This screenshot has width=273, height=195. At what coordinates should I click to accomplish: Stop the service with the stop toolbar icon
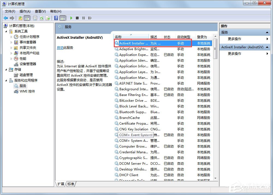78,18
